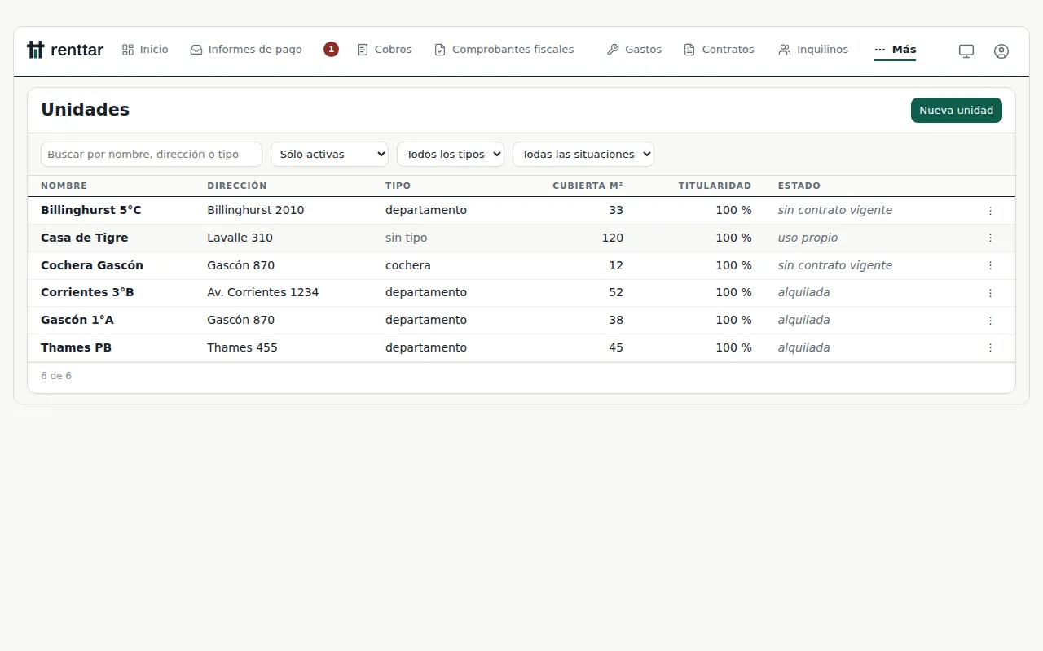The image size is (1043, 651).
Task: Sort by Tipo column header
Action: coord(398,186)
